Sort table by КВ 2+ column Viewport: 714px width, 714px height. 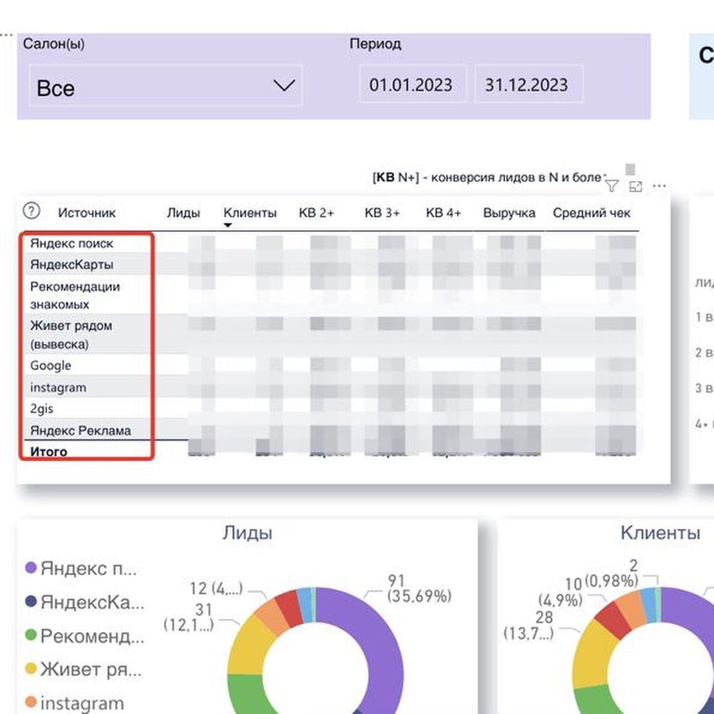pos(316,213)
